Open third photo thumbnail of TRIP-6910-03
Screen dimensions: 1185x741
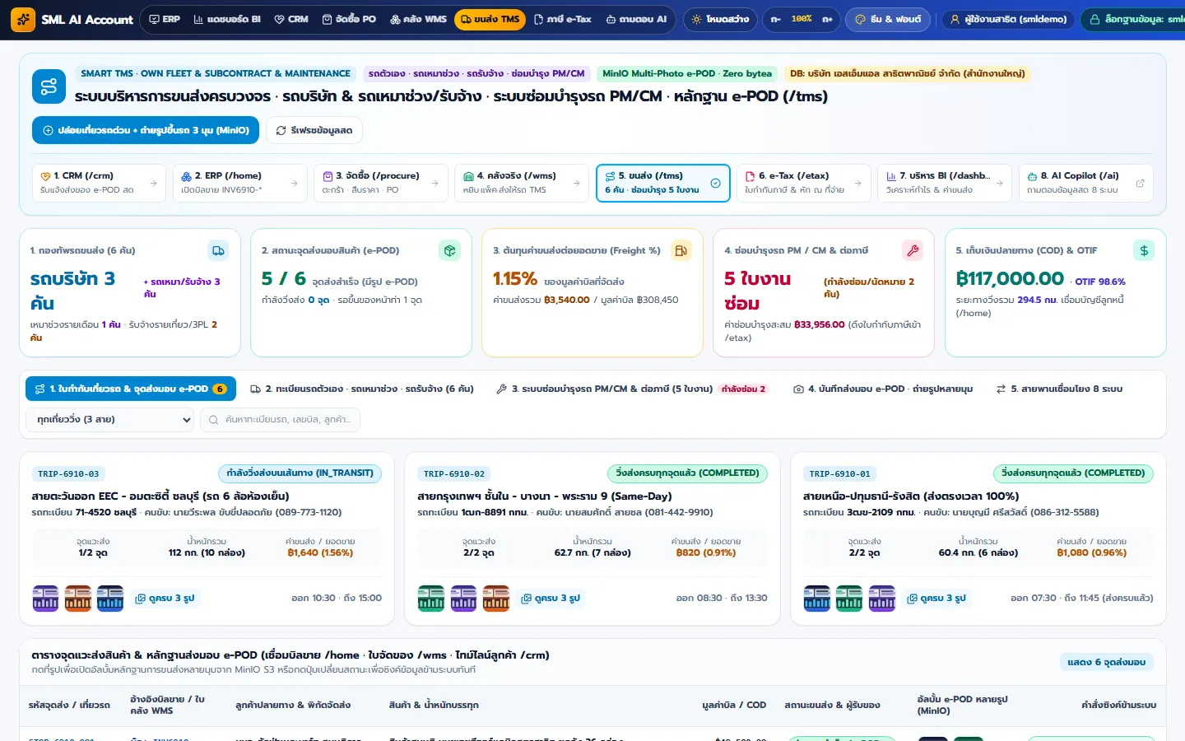[x=110, y=599]
